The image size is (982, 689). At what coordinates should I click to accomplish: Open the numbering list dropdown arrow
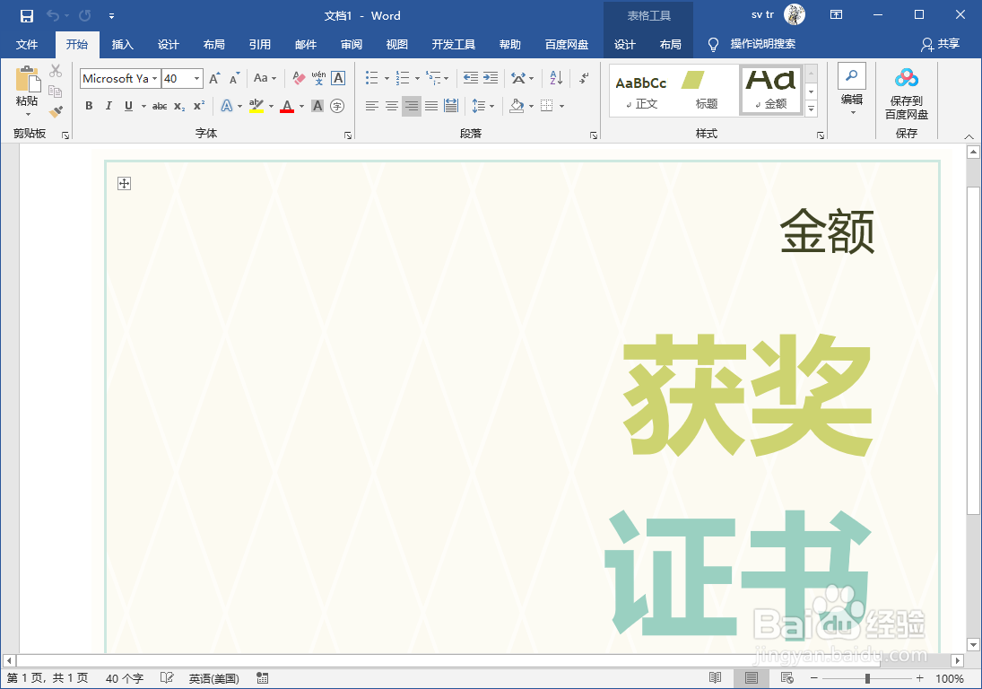pos(417,78)
